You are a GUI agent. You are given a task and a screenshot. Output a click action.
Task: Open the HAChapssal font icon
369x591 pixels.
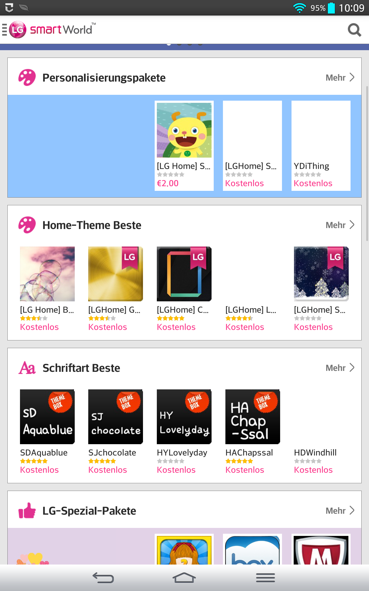click(253, 417)
